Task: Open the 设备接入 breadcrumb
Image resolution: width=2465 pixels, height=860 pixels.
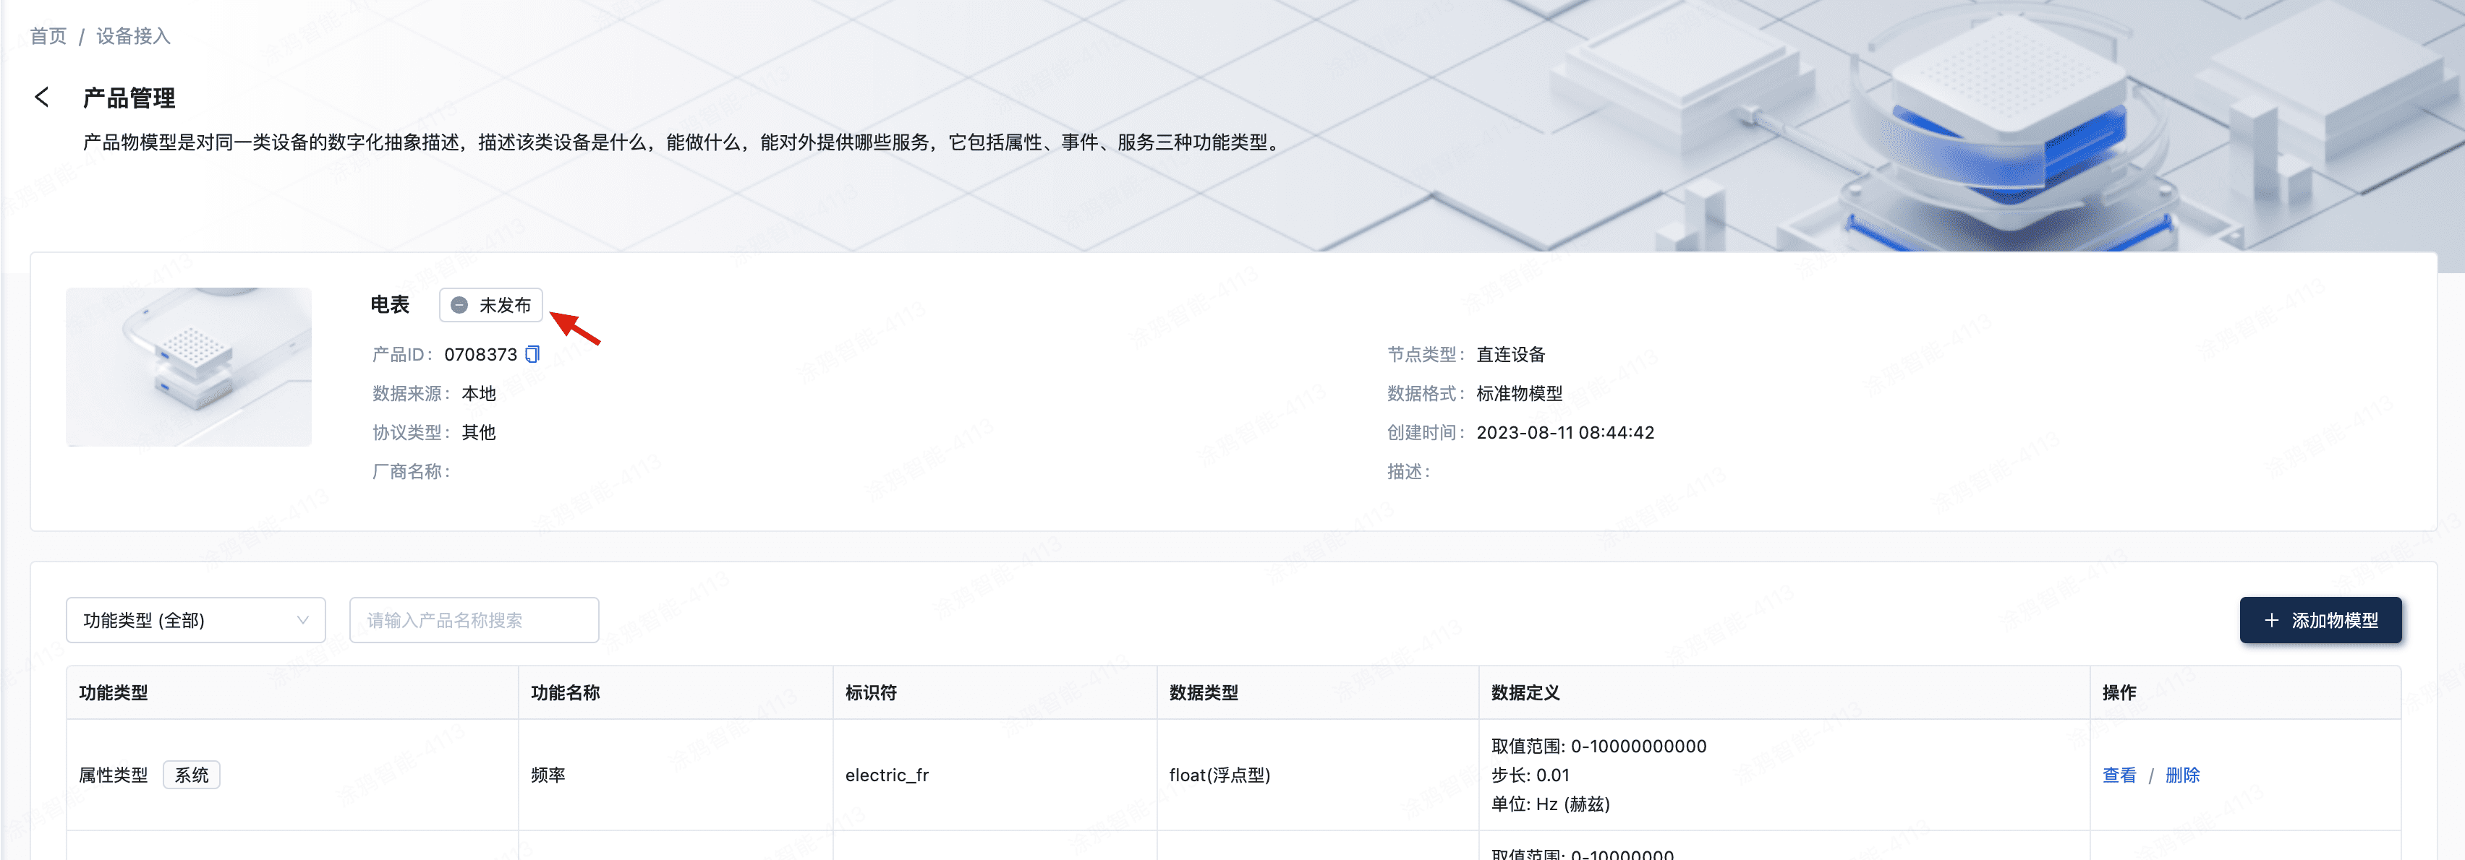Action: [x=133, y=36]
